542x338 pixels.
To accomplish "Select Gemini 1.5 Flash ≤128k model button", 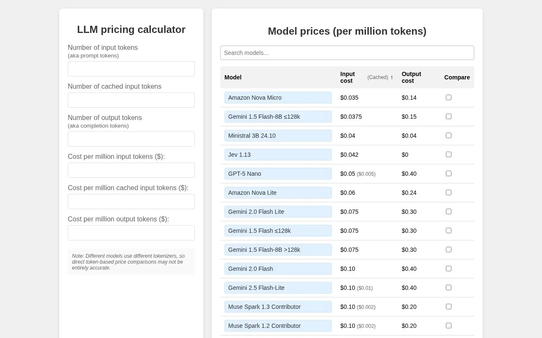I will tap(278, 231).
